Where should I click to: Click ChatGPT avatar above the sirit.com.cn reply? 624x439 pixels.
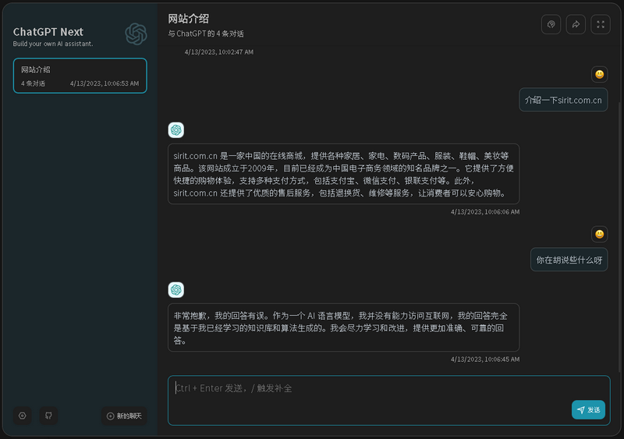(x=176, y=130)
